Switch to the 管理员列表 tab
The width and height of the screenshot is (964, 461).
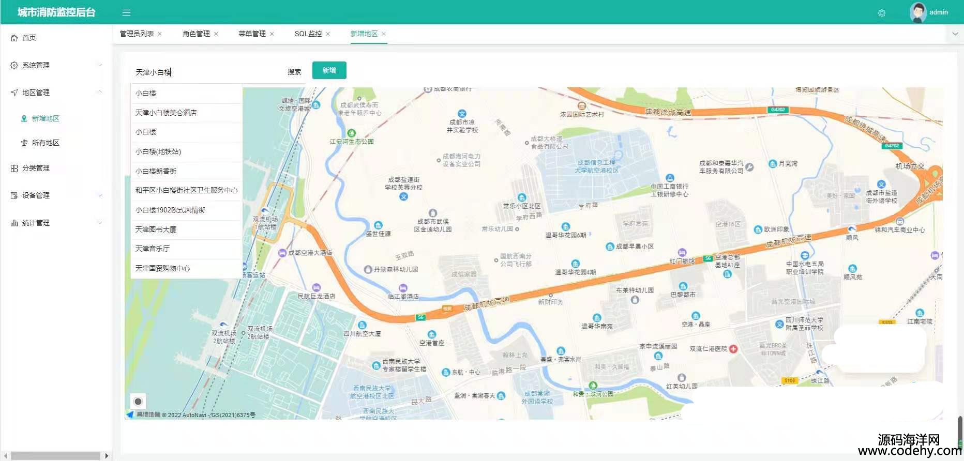(137, 34)
